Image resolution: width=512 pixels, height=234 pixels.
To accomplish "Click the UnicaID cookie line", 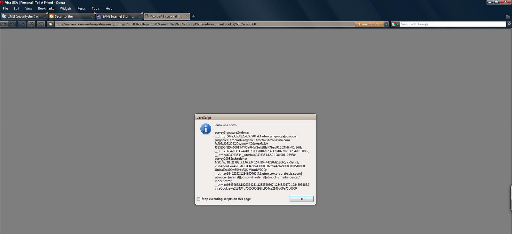I will coord(241,170).
